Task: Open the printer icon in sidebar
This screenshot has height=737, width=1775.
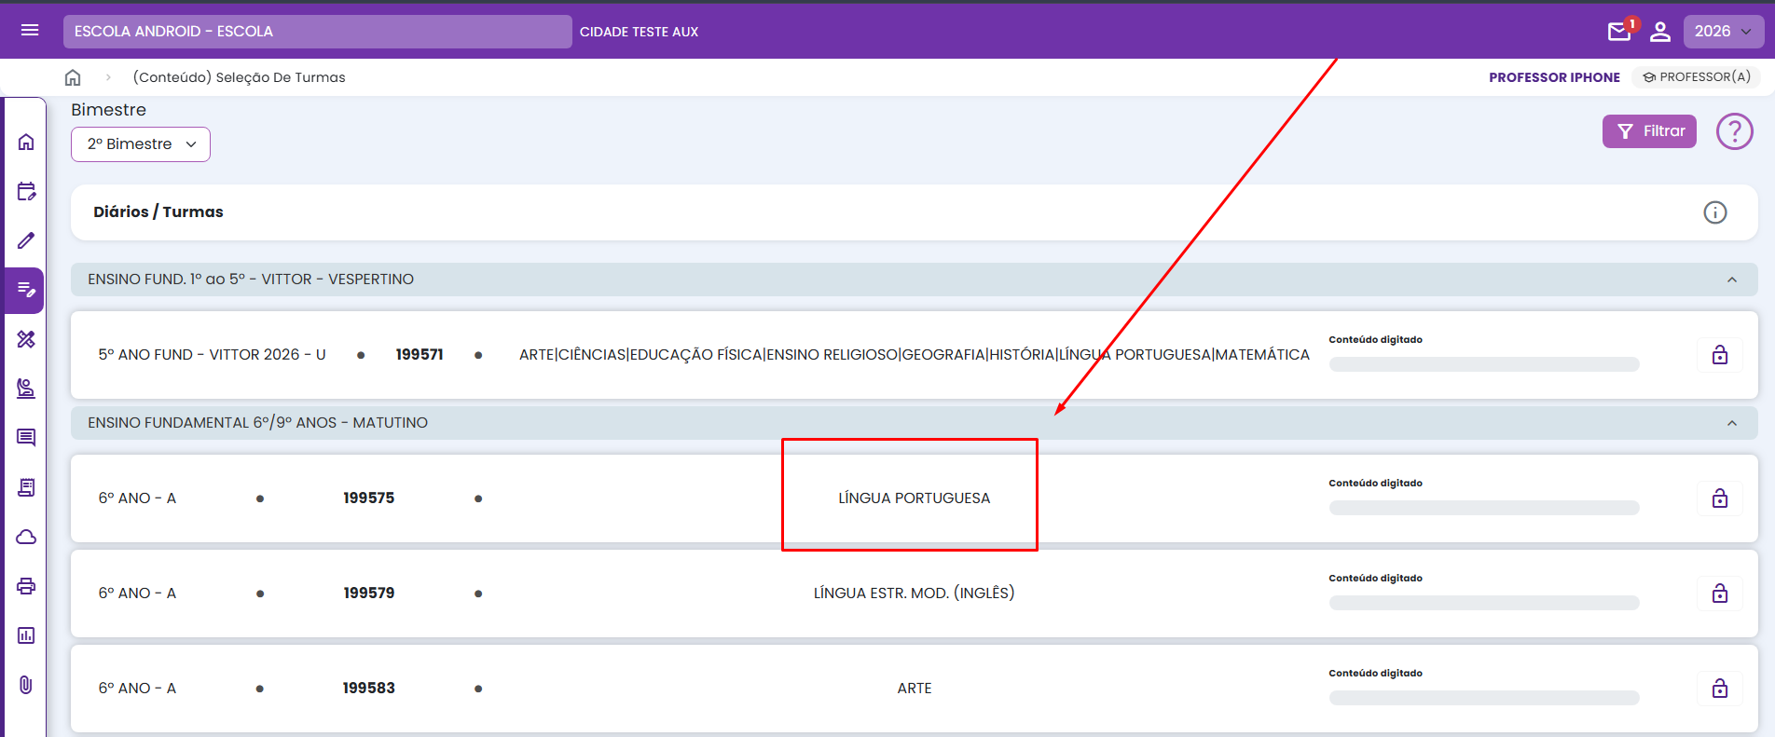Action: pyautogui.click(x=26, y=586)
